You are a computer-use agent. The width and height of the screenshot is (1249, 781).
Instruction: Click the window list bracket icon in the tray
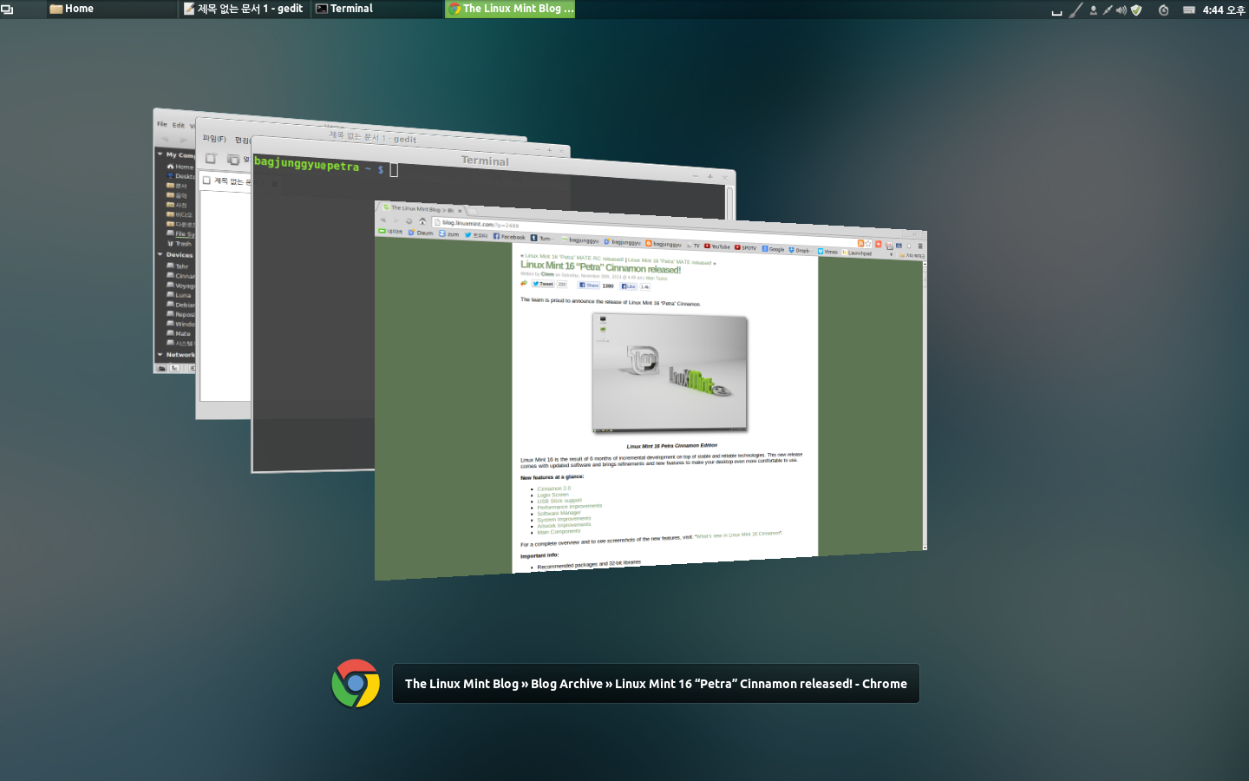point(1056,12)
